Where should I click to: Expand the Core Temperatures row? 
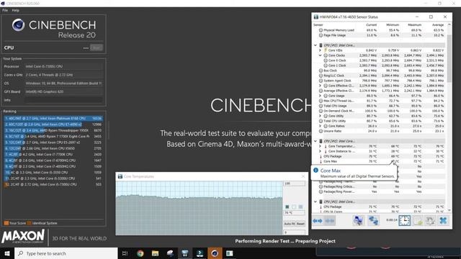coord(320,146)
